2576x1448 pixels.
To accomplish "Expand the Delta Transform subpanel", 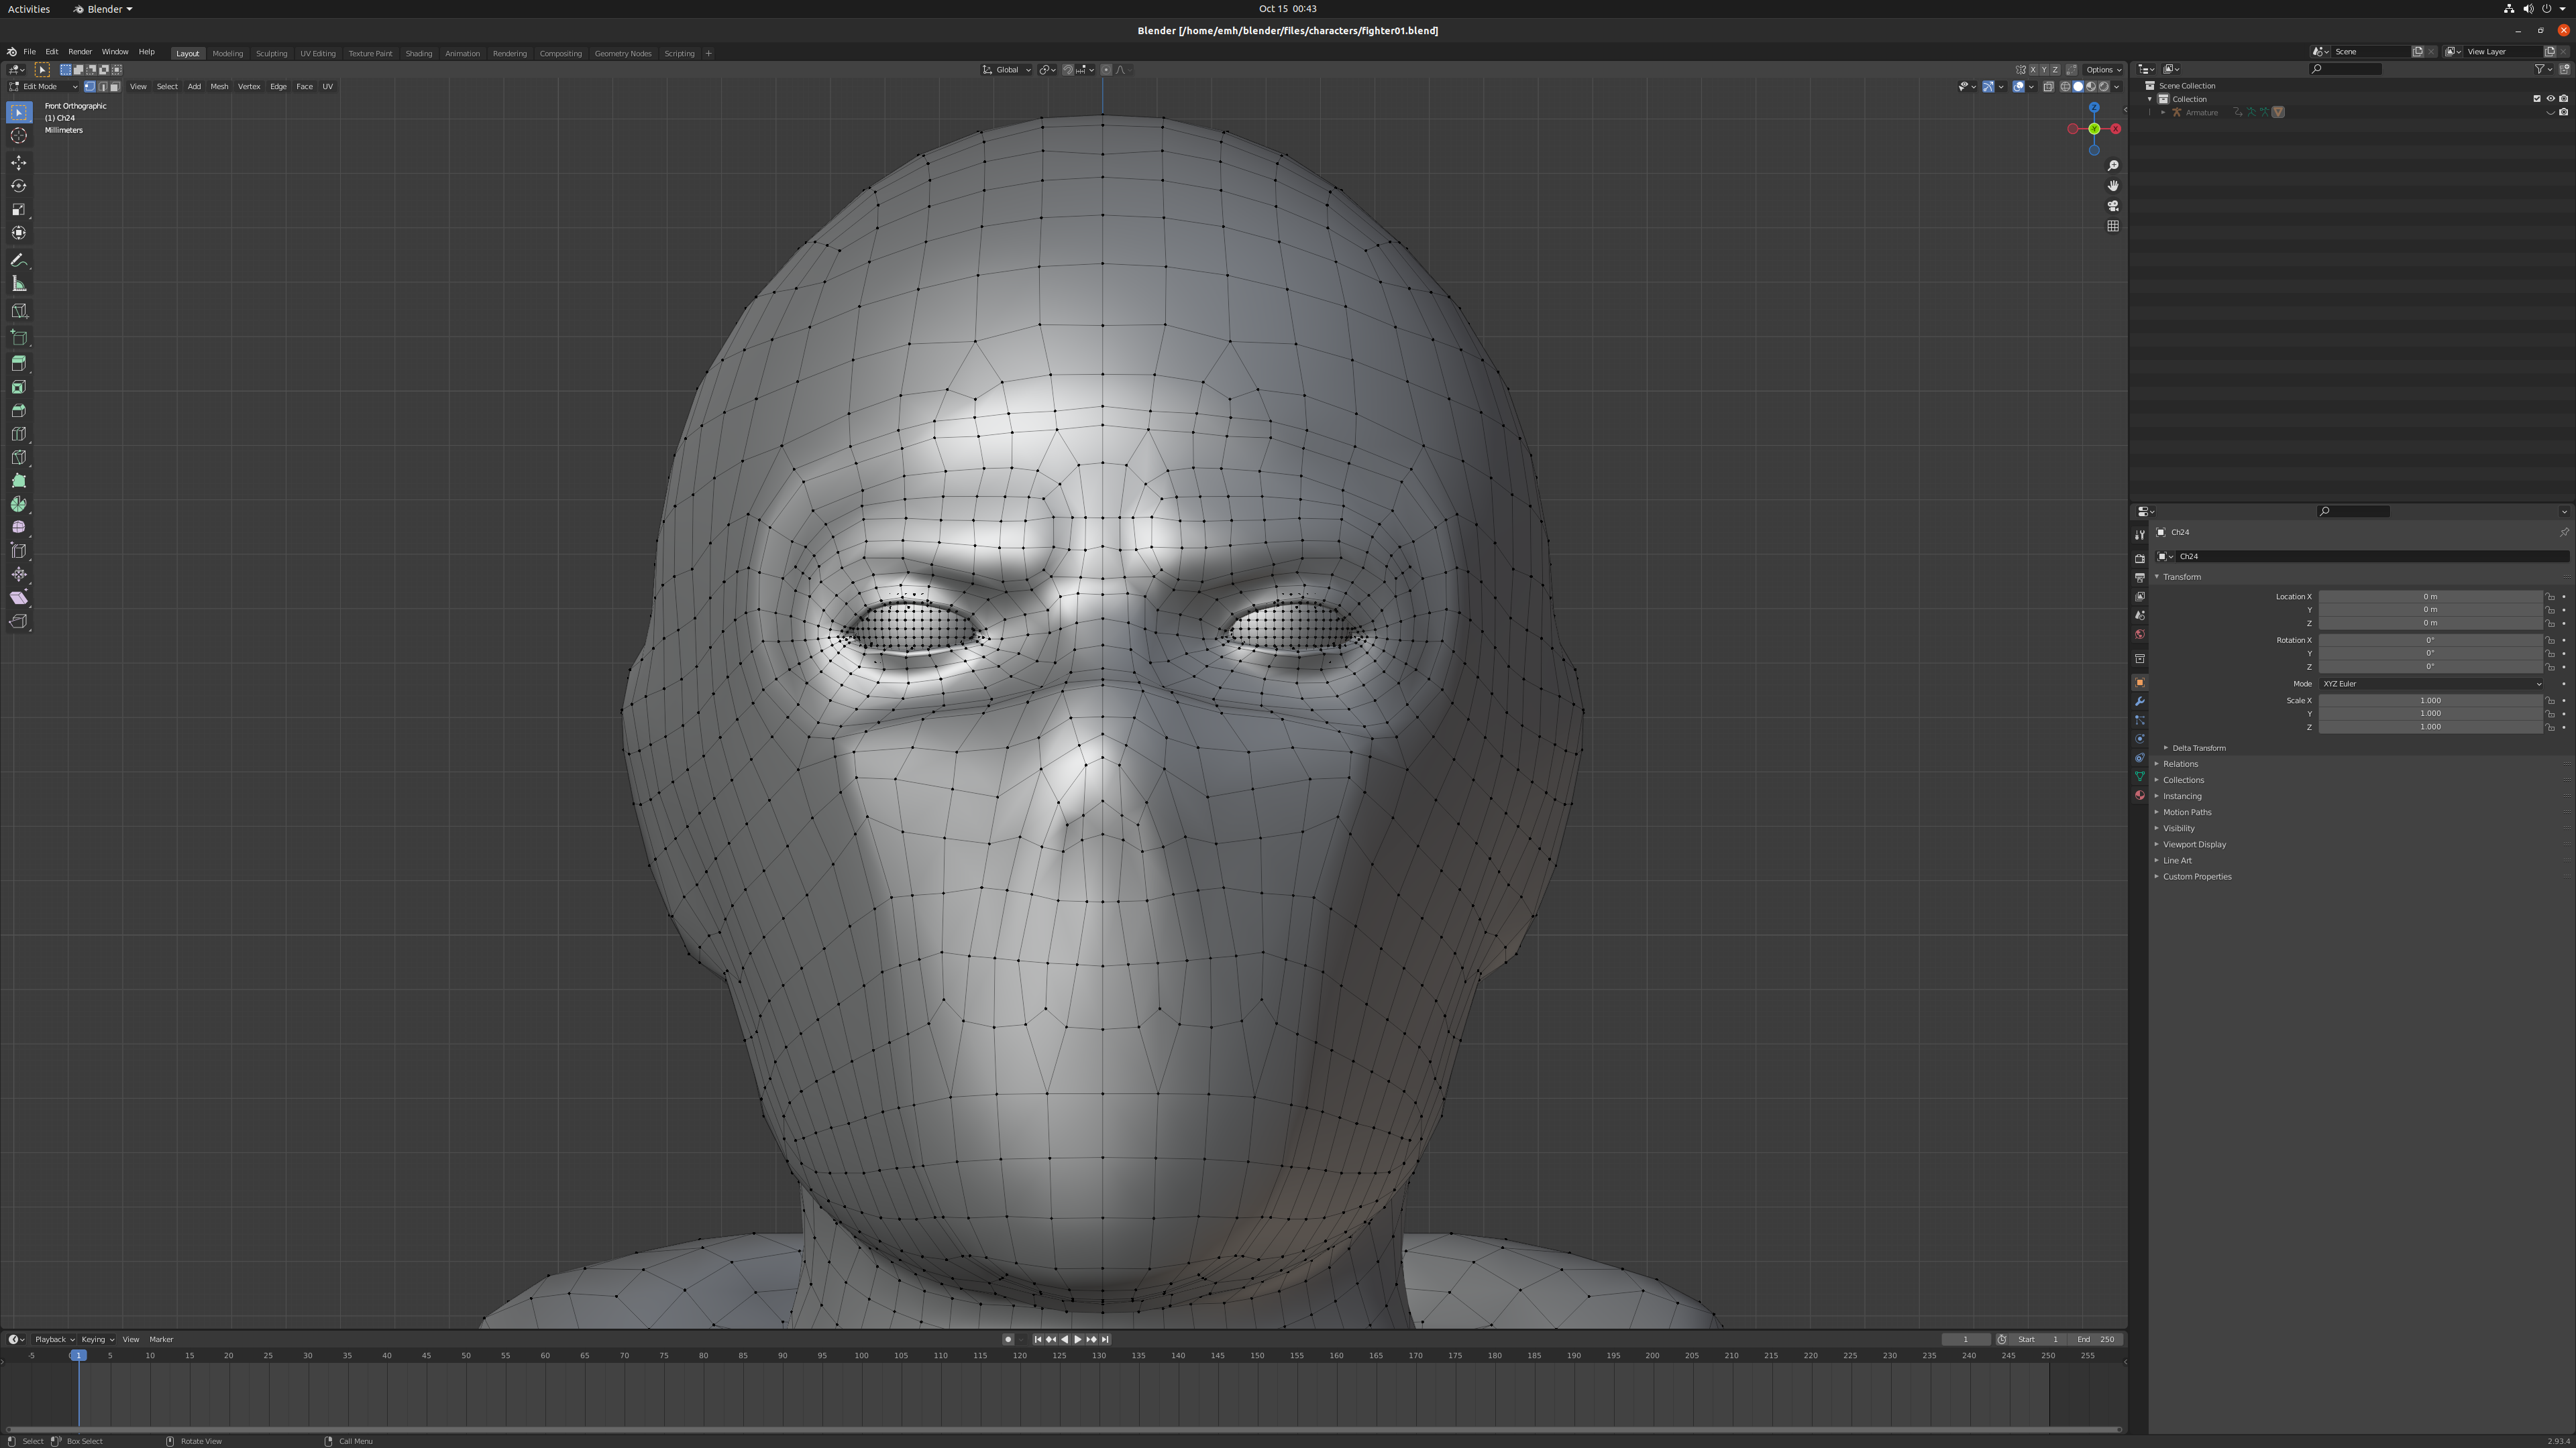I will [2198, 749].
